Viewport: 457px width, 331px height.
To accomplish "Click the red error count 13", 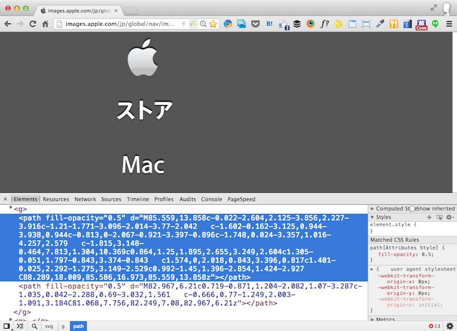I will click(435, 326).
